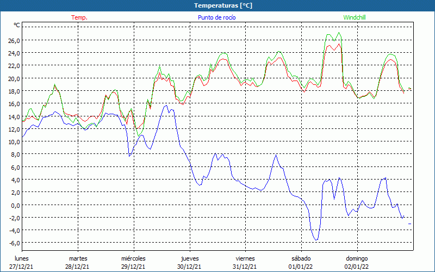
Task: Click the 'Temperaturas [°C]' chart title
Action: (x=223, y=5)
